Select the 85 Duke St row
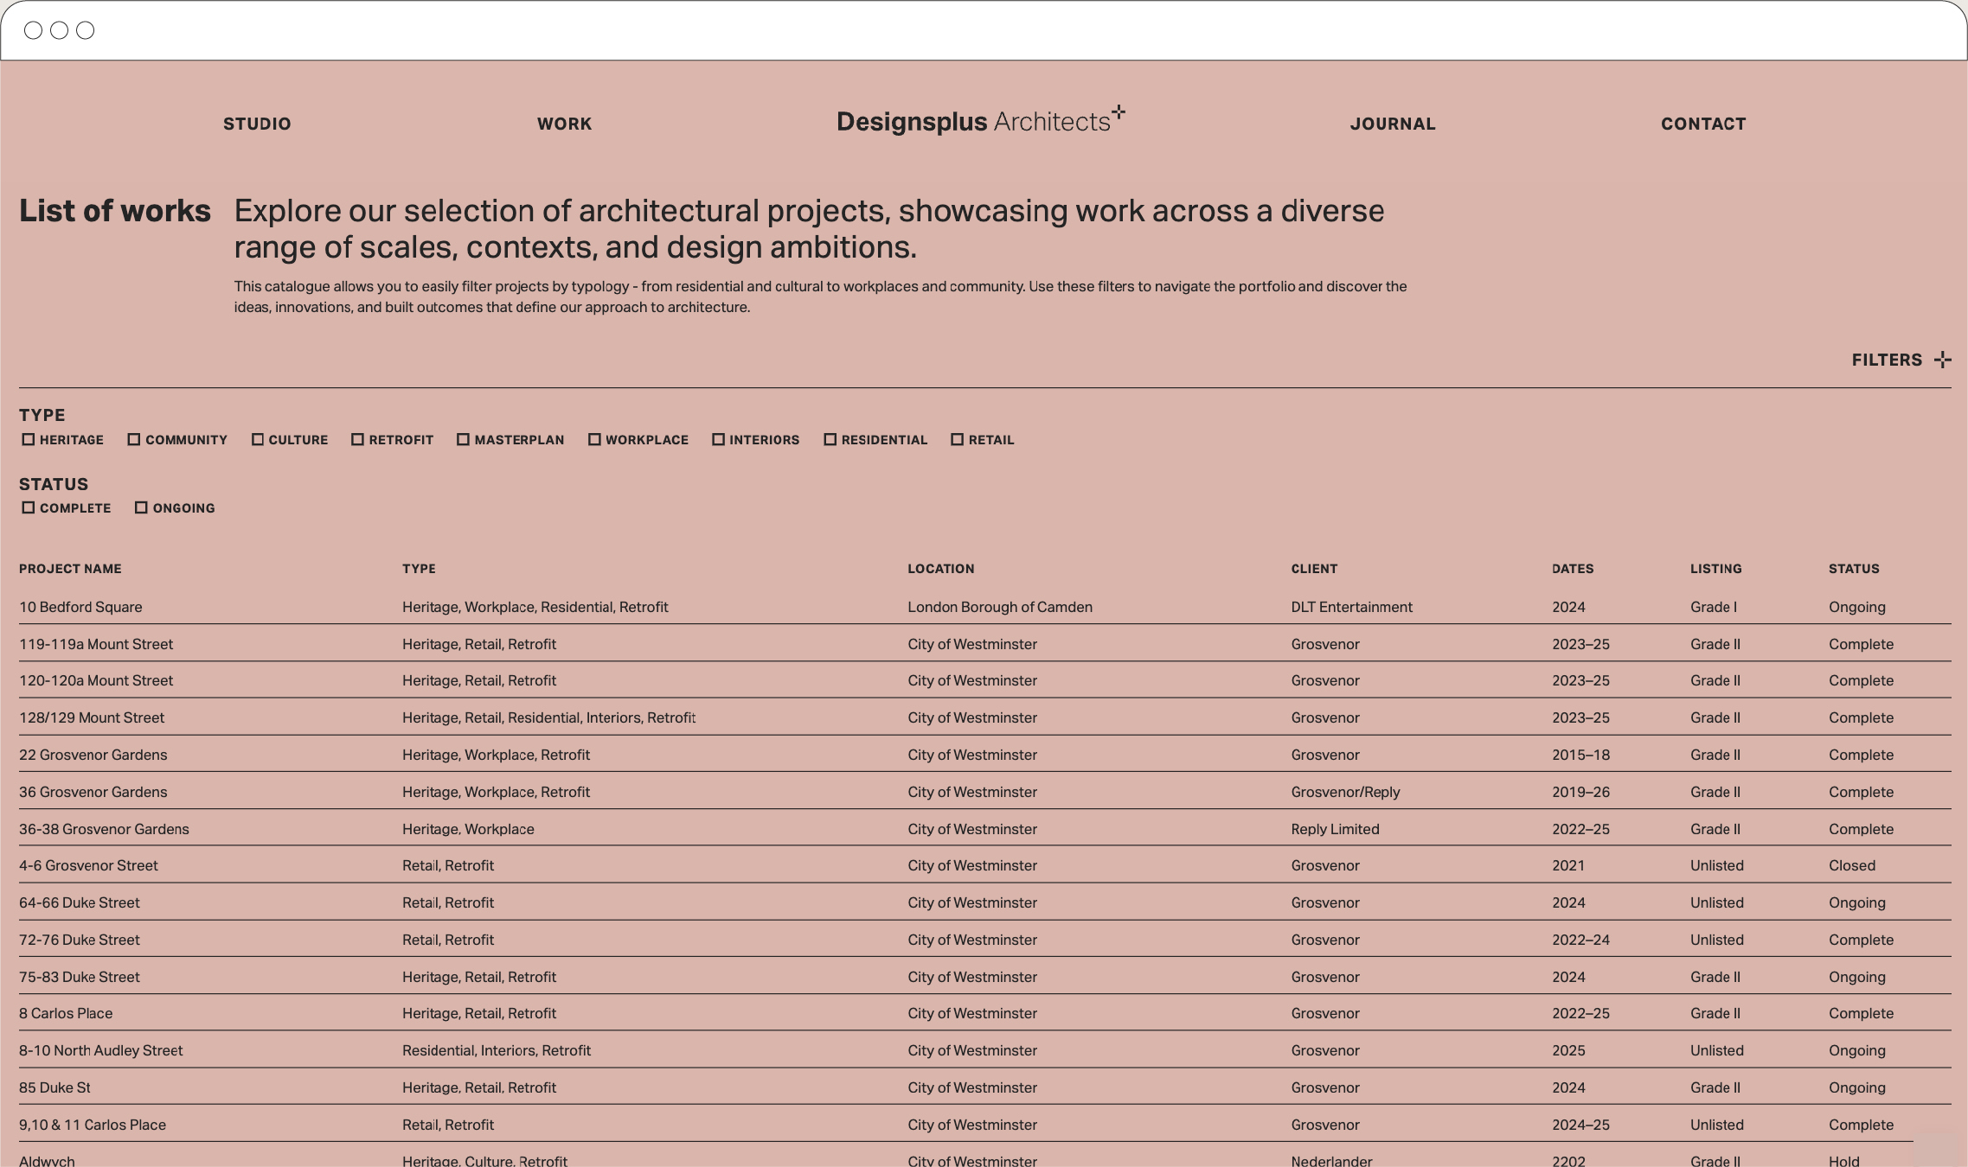The image size is (1968, 1167). (x=984, y=1087)
